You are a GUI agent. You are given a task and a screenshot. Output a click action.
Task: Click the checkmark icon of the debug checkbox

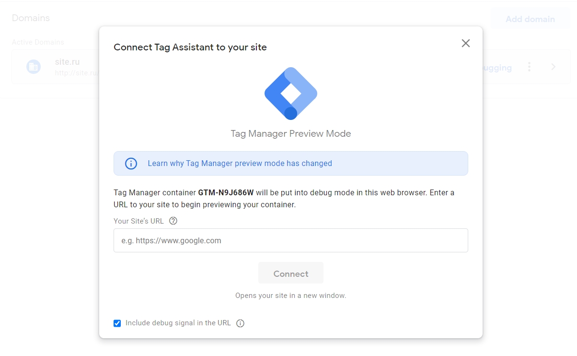117,323
